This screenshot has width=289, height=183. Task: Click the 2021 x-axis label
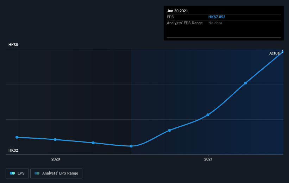(x=208, y=159)
